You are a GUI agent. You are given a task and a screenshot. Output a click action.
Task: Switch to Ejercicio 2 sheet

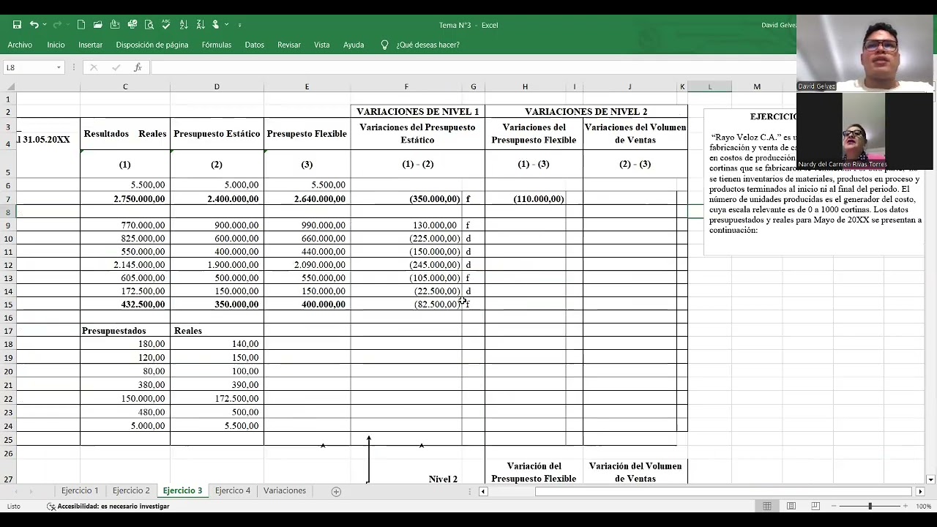[131, 491]
